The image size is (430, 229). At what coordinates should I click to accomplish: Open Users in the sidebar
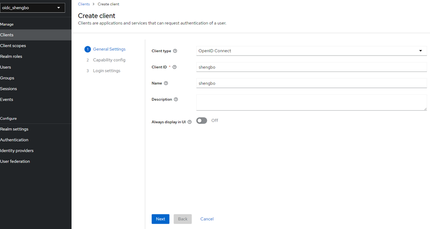click(x=6, y=67)
